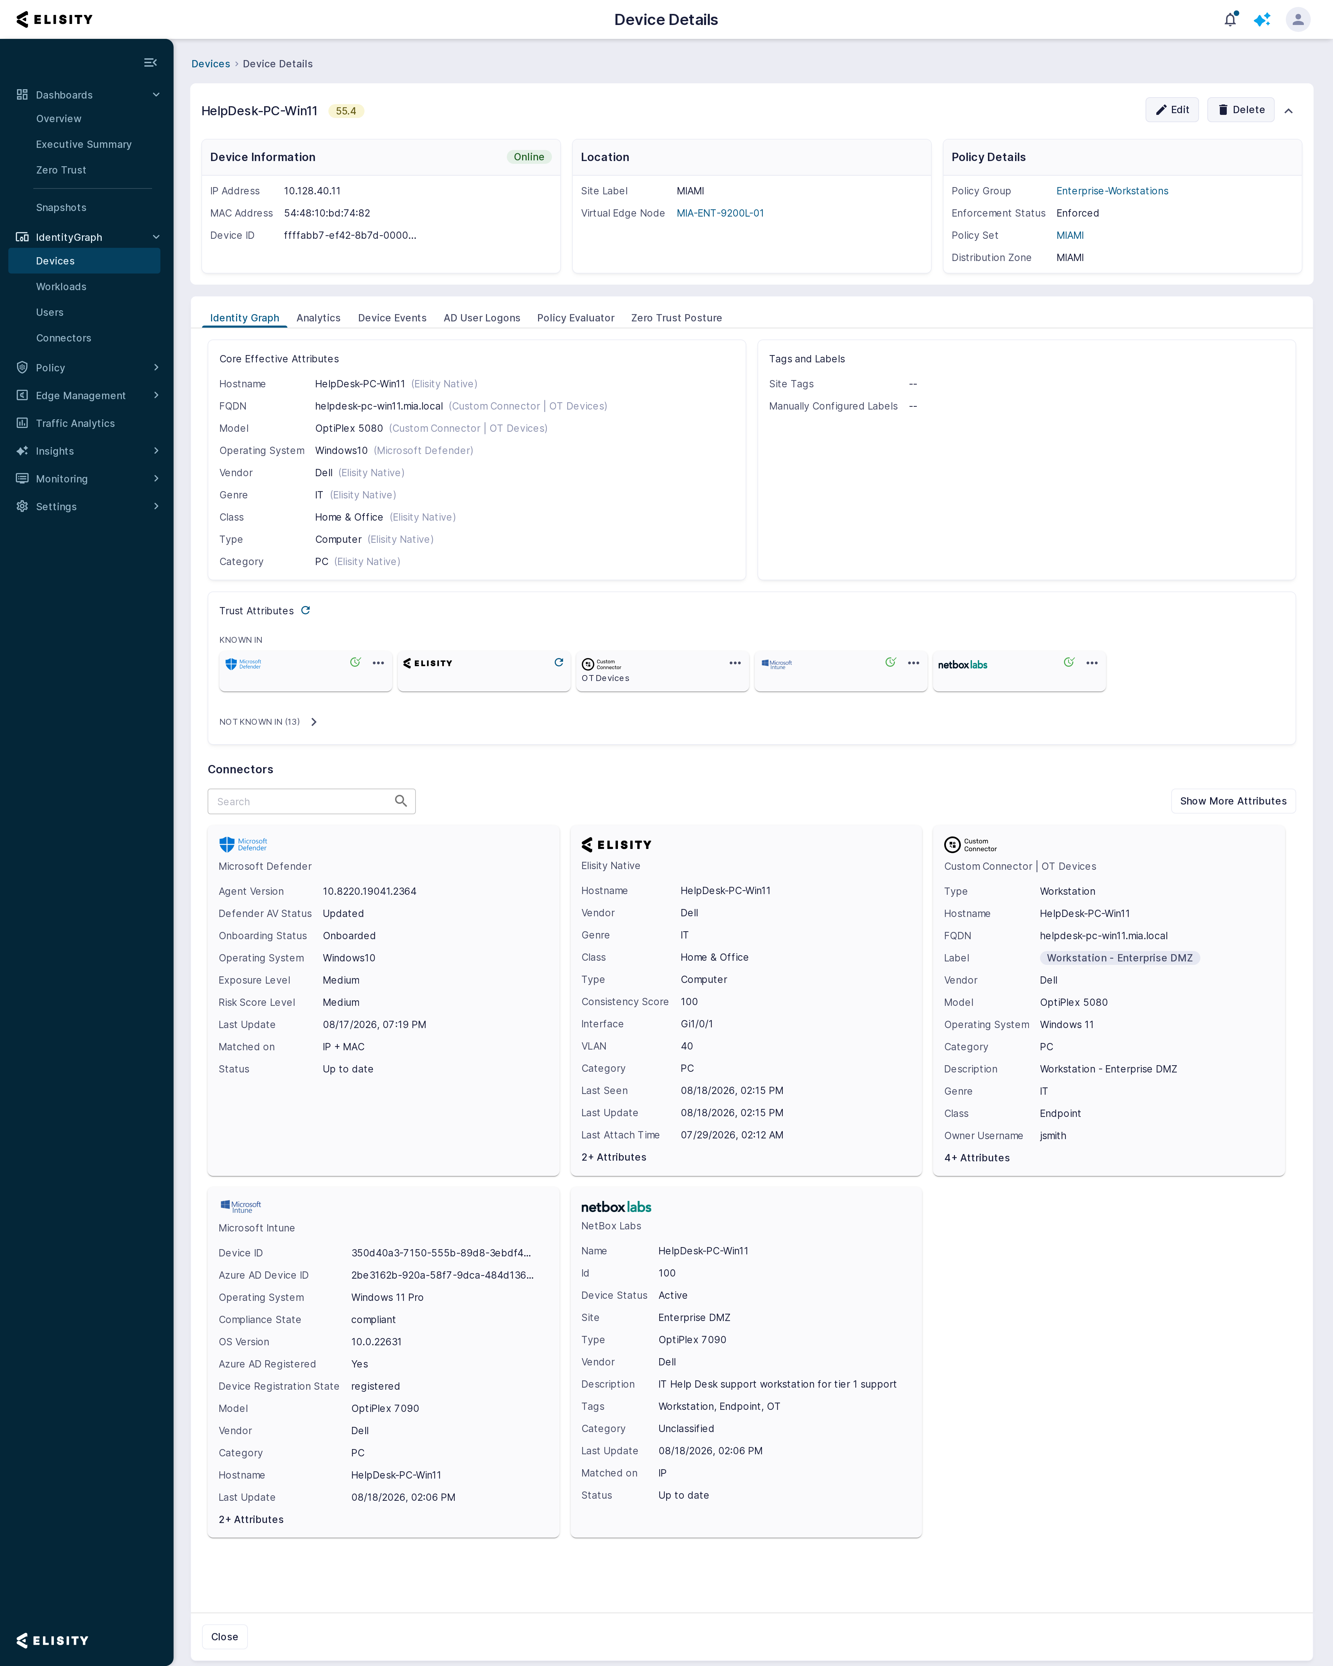This screenshot has width=1333, height=1666.
Task: Click the Settings gear icon
Action: (23, 506)
